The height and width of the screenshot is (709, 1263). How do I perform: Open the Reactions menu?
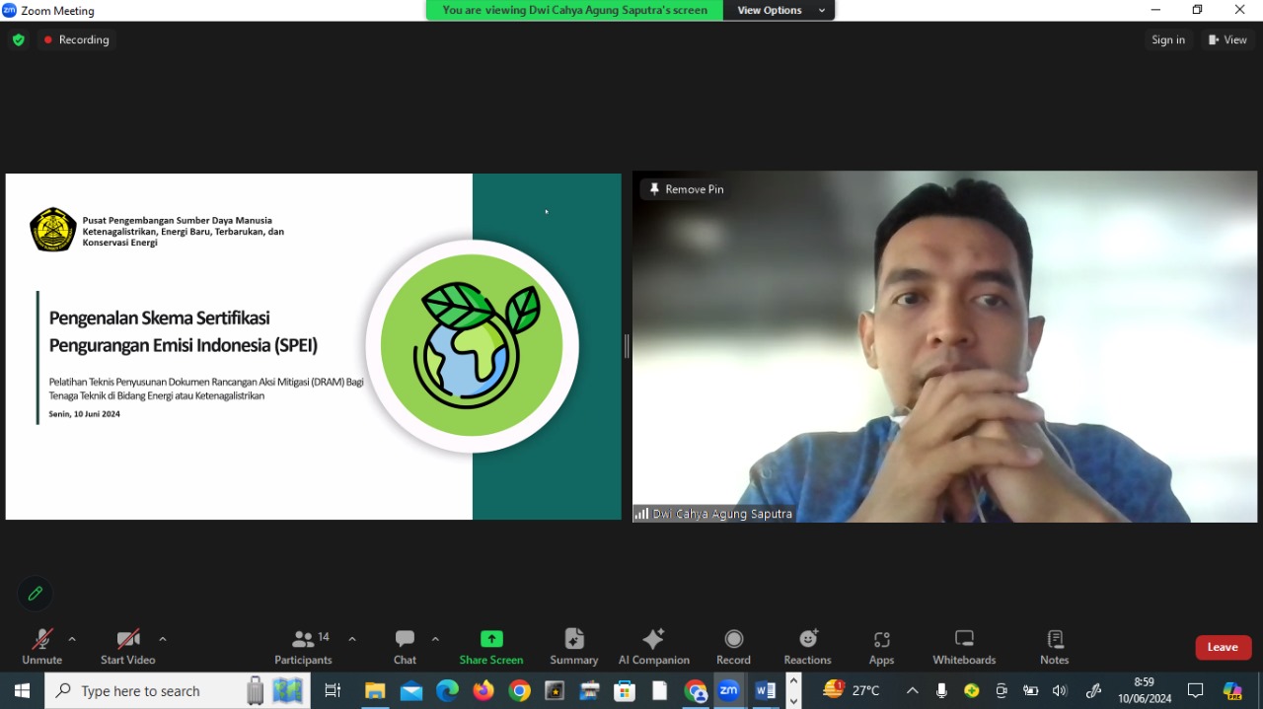tap(808, 647)
